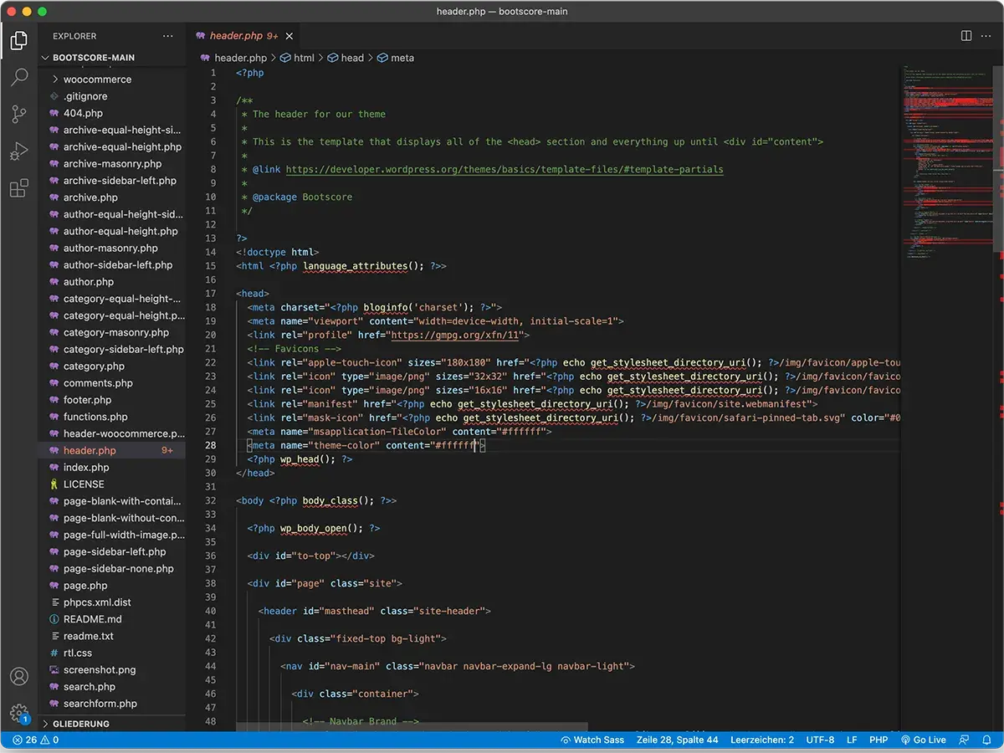
Task: Open the gmpg.org/xfn/11 link
Action: coord(455,335)
